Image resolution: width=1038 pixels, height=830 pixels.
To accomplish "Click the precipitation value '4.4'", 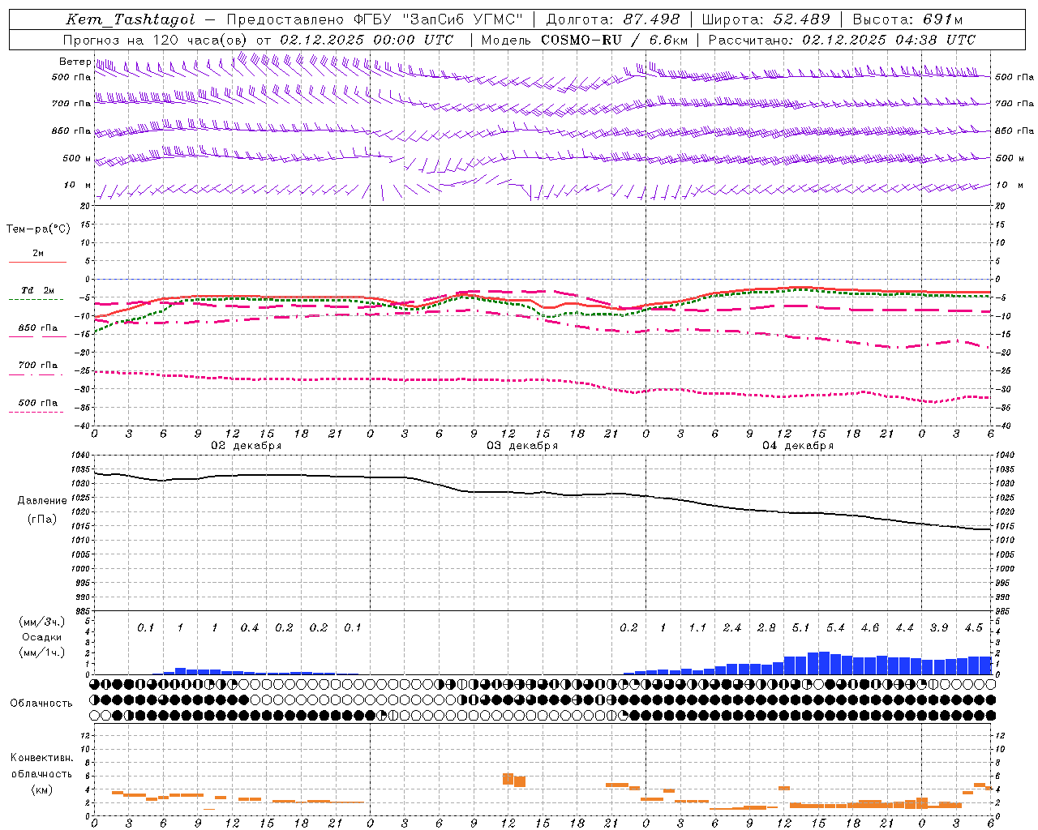I will pyautogui.click(x=904, y=627).
